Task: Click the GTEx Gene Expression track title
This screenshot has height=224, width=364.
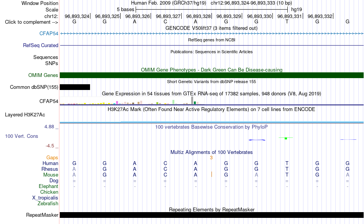Action: click(212, 94)
